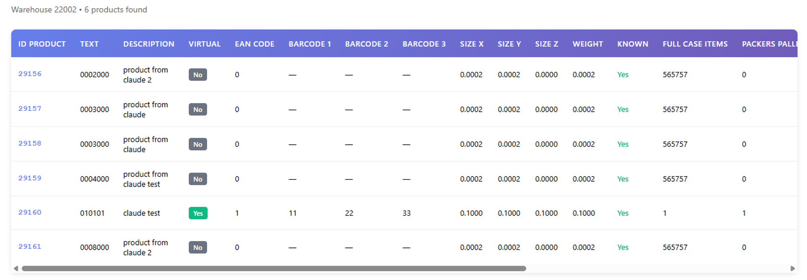Image resolution: width=807 pixels, height=280 pixels.
Task: Open product ID 29161 link
Action: pos(30,246)
